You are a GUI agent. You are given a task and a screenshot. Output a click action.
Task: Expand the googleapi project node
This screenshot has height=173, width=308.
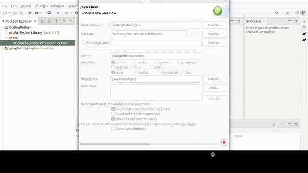(x=2, y=48)
